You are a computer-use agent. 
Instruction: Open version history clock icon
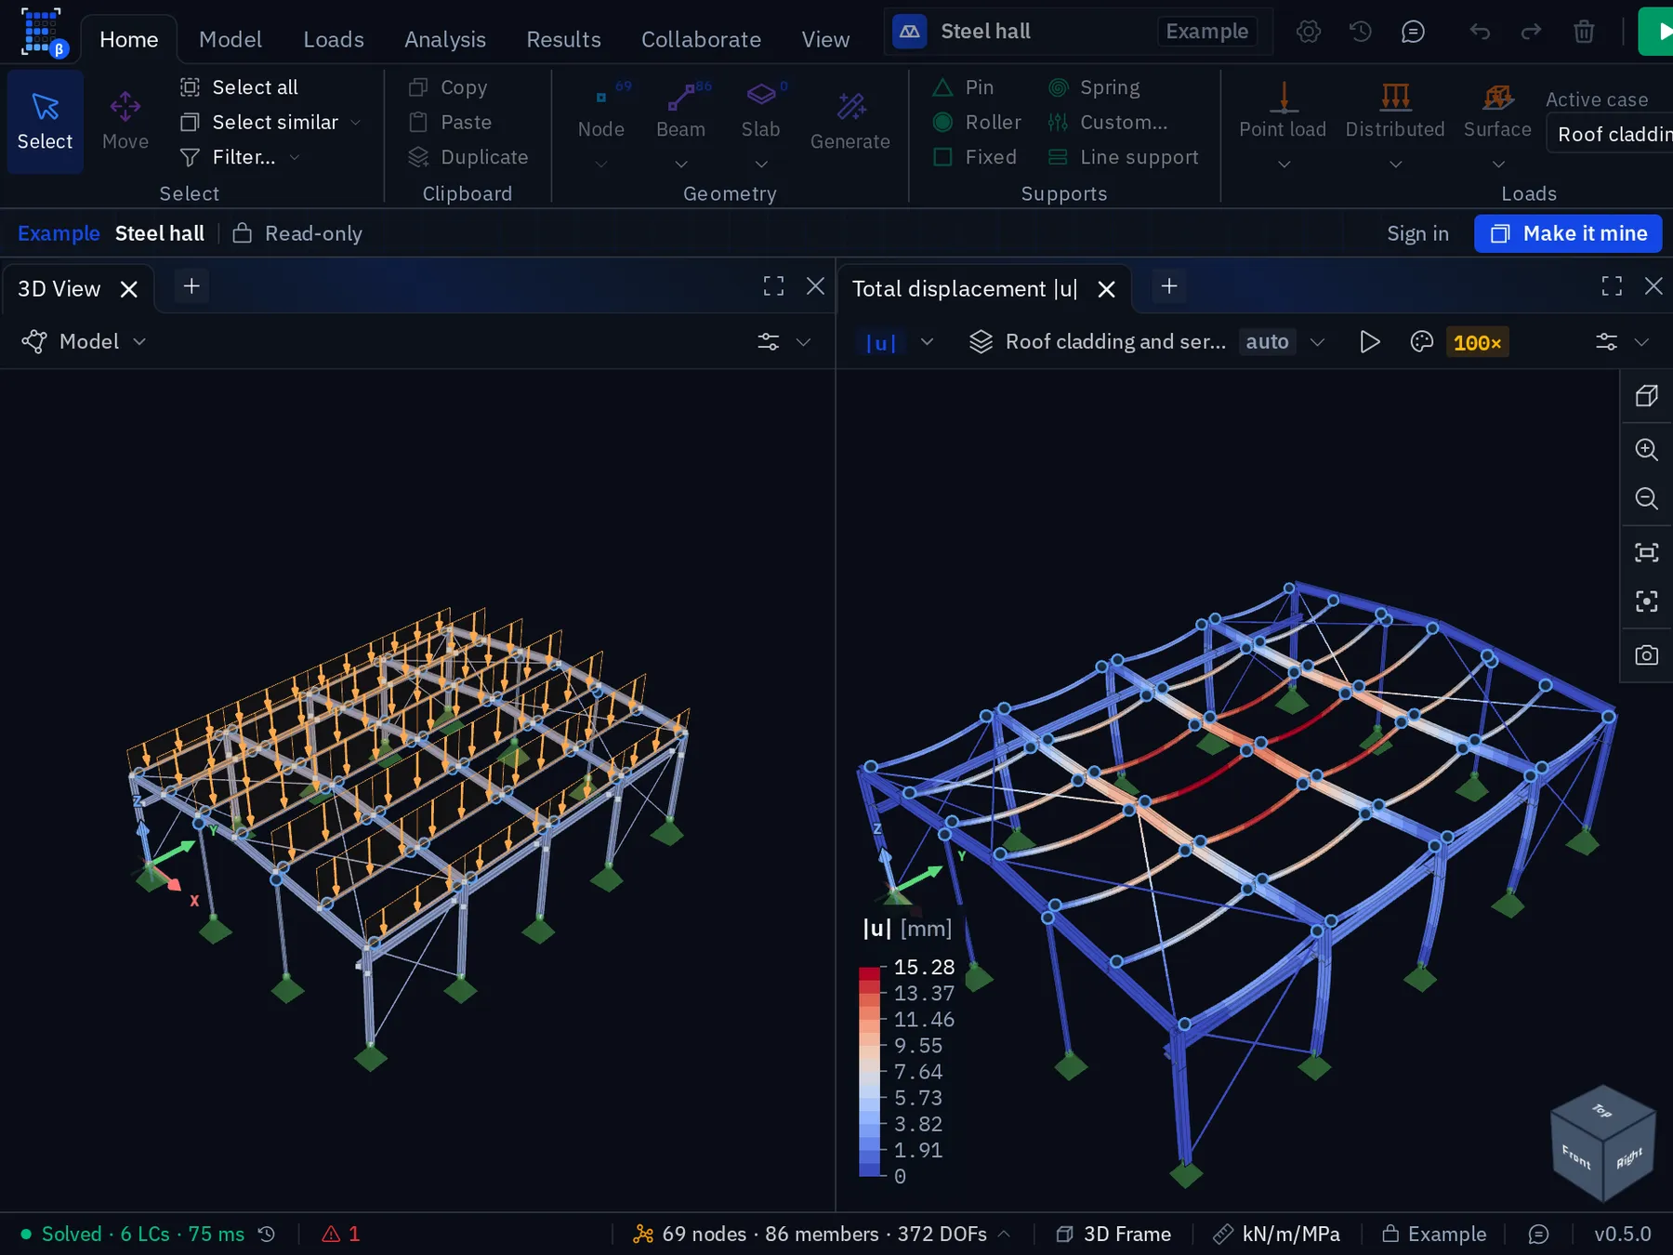click(1361, 32)
